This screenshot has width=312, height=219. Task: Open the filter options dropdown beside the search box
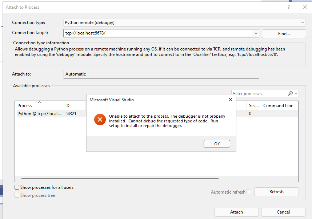(x=296, y=93)
